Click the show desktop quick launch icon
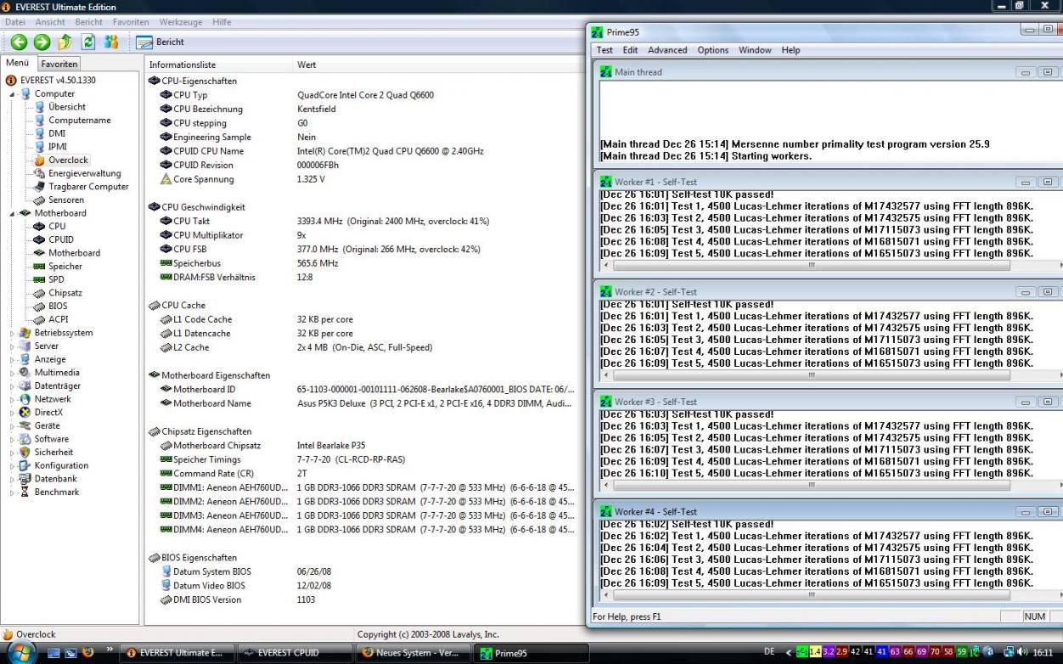 coord(53,653)
